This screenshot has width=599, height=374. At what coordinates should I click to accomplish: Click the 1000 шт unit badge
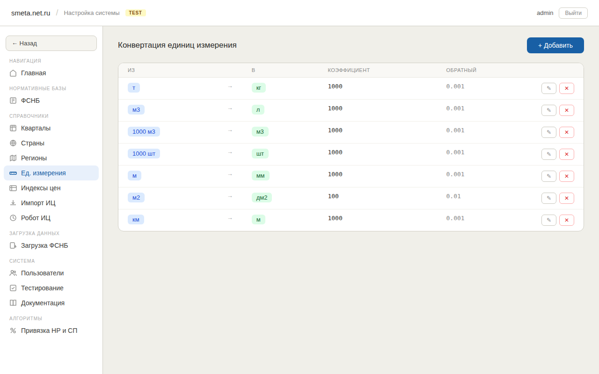[144, 154]
